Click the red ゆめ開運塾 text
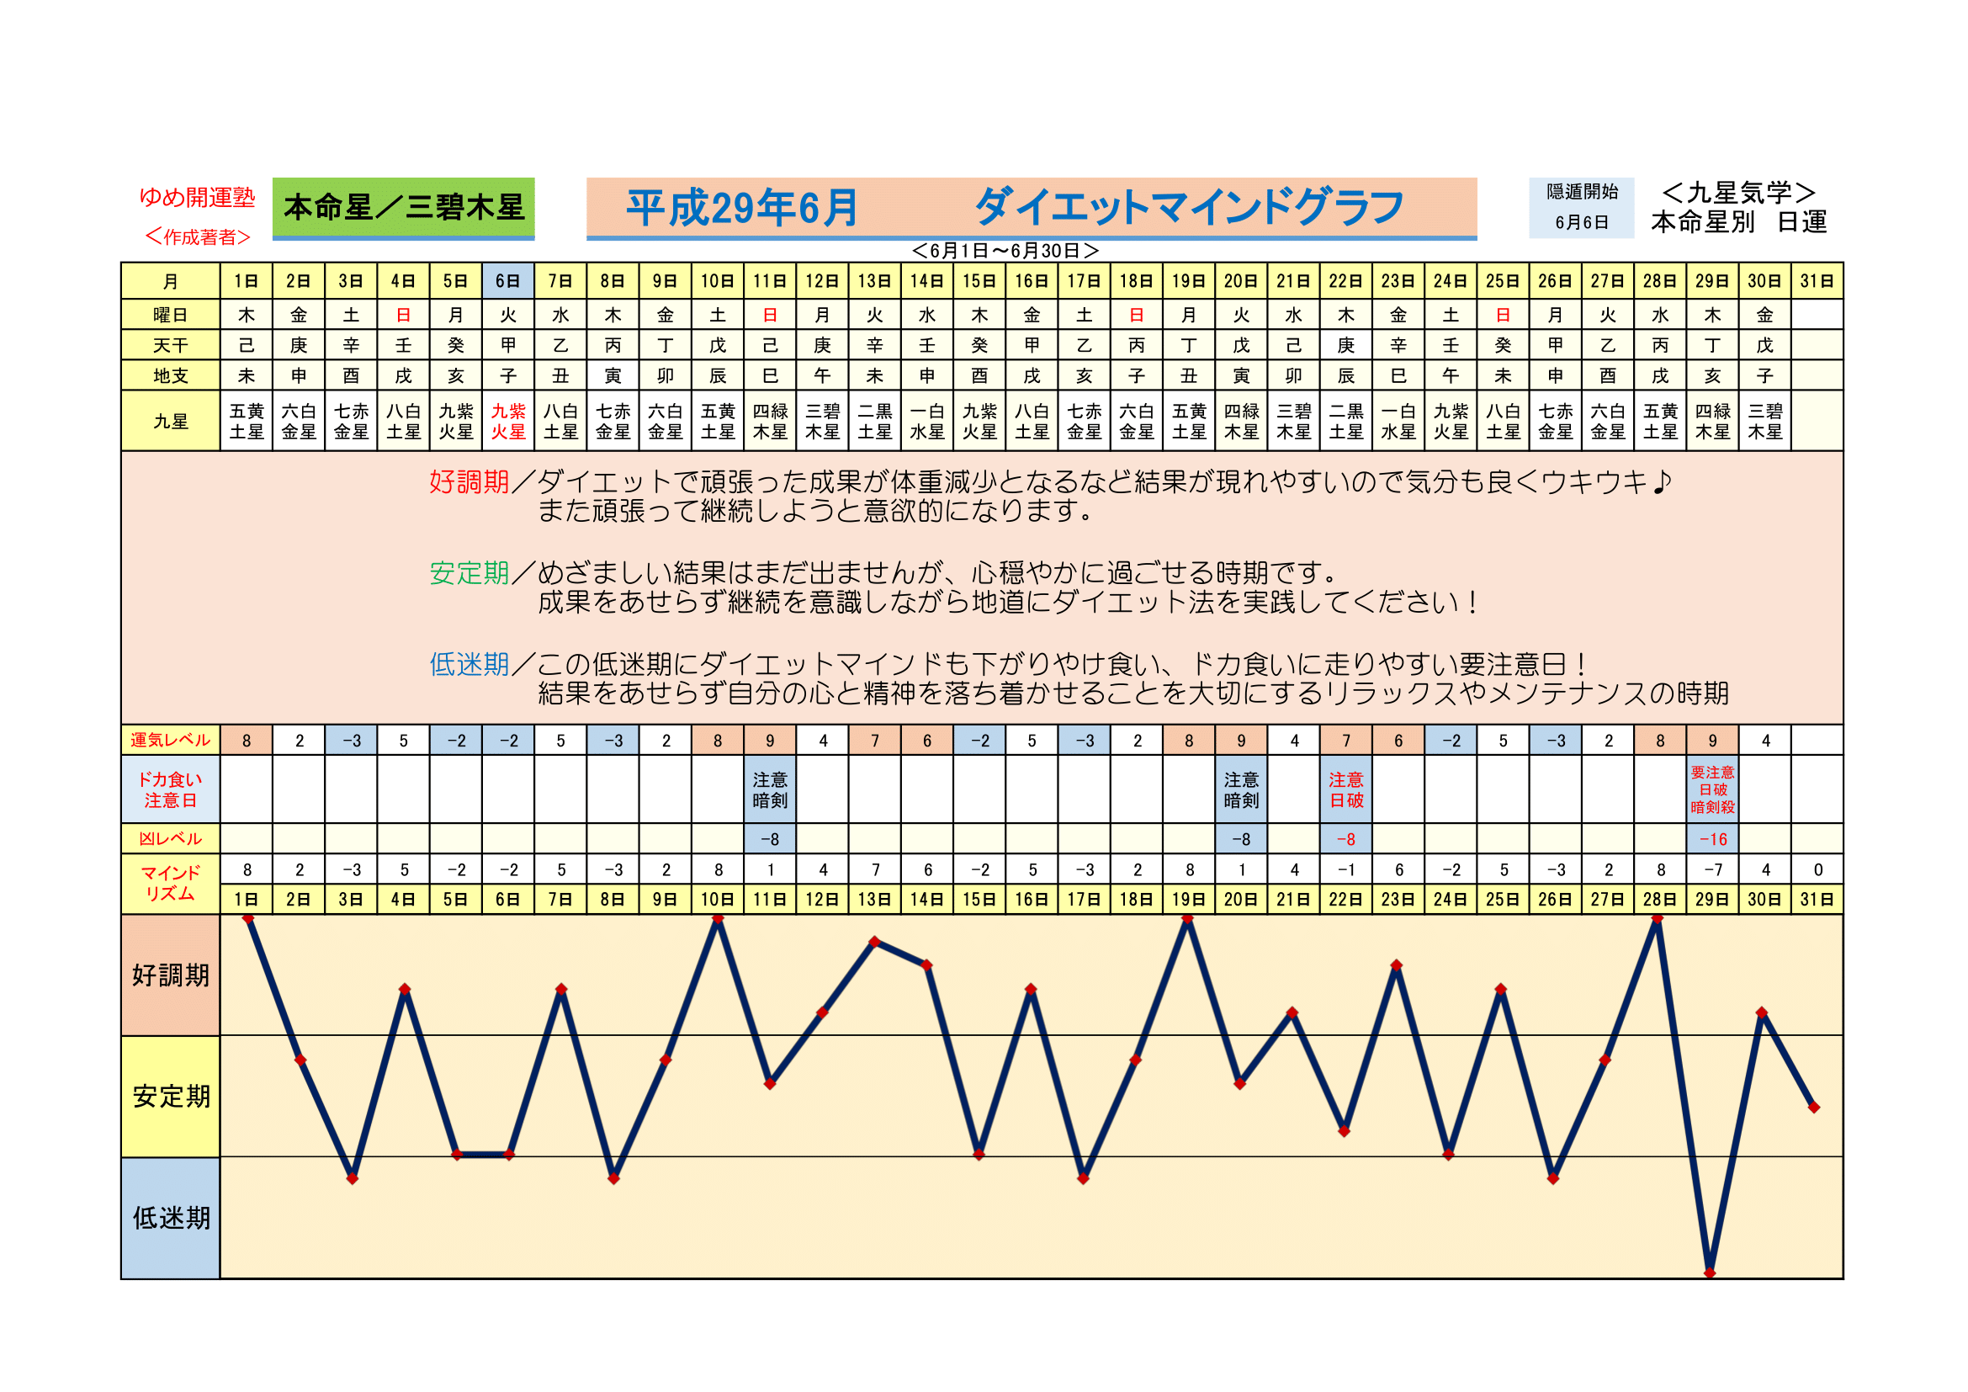 (197, 197)
